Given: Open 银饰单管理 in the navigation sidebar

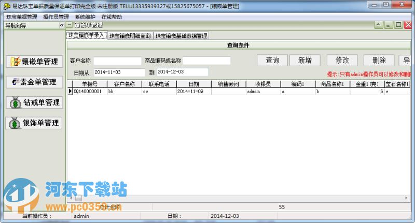Looking at the screenshot, I should coord(34,123).
